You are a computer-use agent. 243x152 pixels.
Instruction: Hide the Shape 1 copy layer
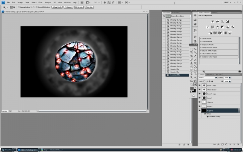click(199, 90)
